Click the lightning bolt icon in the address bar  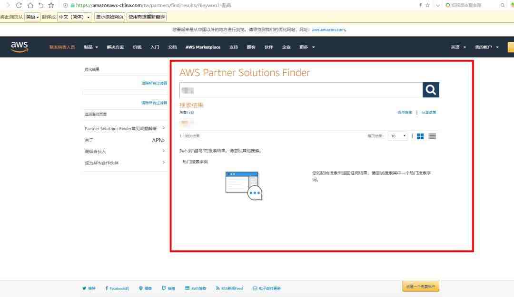[x=420, y=5]
